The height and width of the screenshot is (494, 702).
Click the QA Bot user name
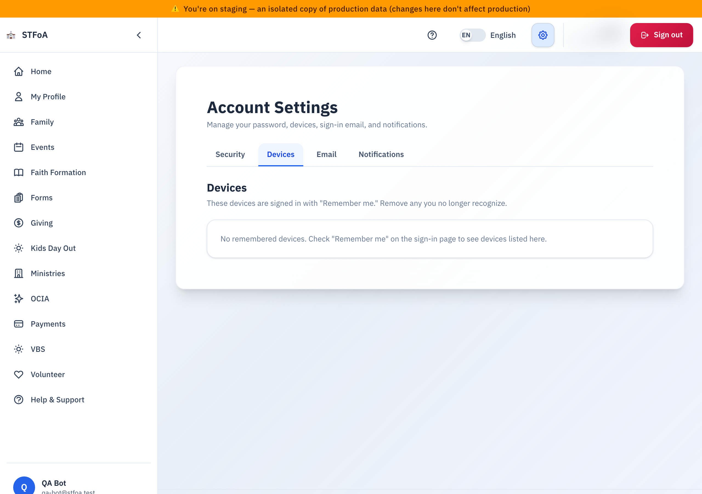point(54,483)
